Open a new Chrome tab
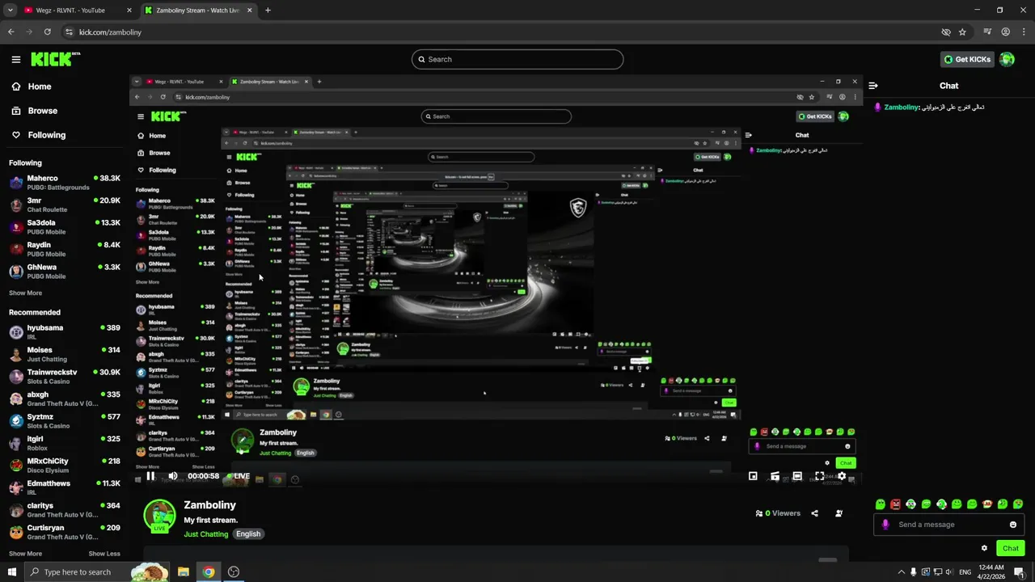Viewport: 1035px width, 582px height. 268,11
